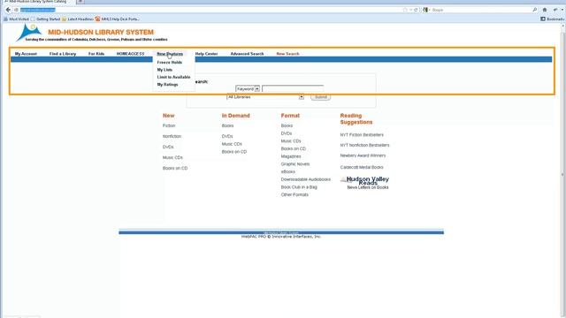This screenshot has height=318, width=566.
Task: Open the HOMEACCESS menu
Action: click(130, 54)
